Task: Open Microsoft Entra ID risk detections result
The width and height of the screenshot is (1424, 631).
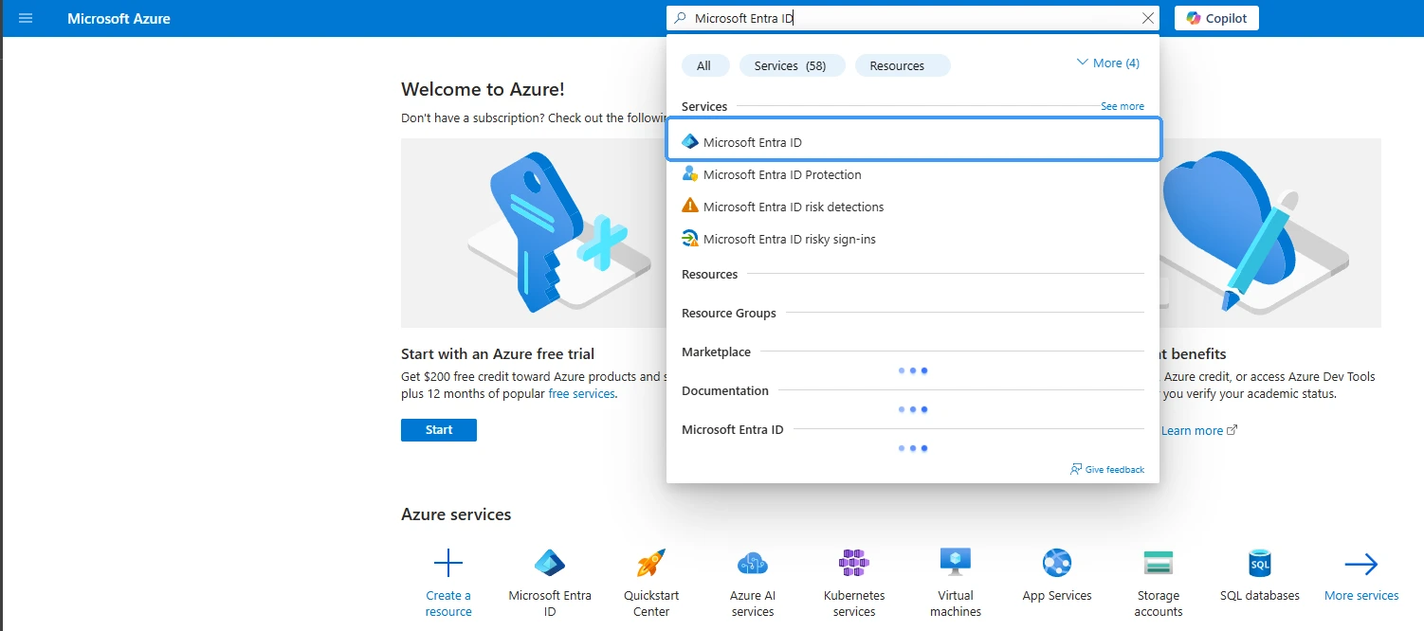Action: tap(913, 207)
